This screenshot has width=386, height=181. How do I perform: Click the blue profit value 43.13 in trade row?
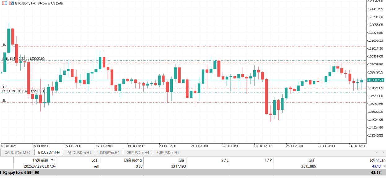pyautogui.click(x=376, y=166)
